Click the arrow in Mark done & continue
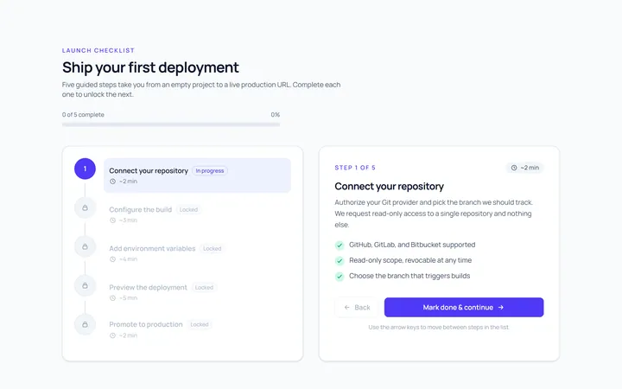Viewport: 622px width, 389px height. (500, 307)
